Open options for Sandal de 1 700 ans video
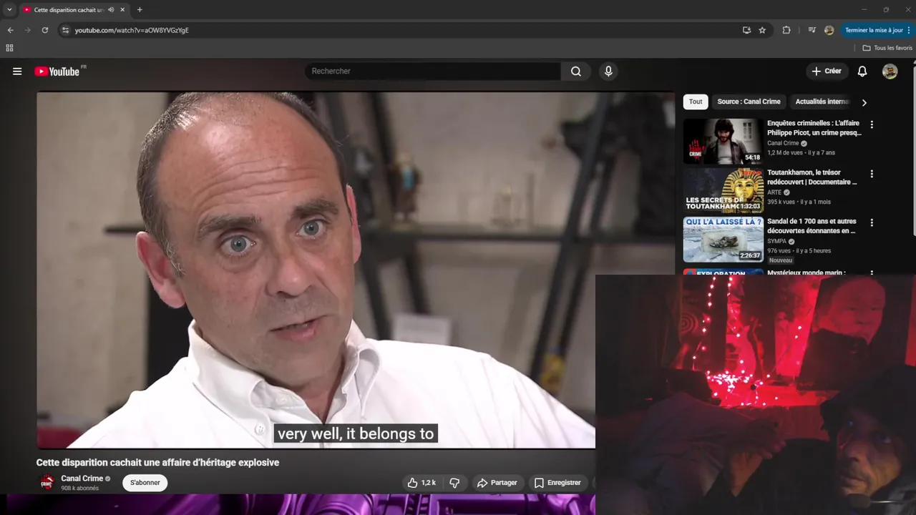Viewport: 916px width, 515px height. (872, 223)
